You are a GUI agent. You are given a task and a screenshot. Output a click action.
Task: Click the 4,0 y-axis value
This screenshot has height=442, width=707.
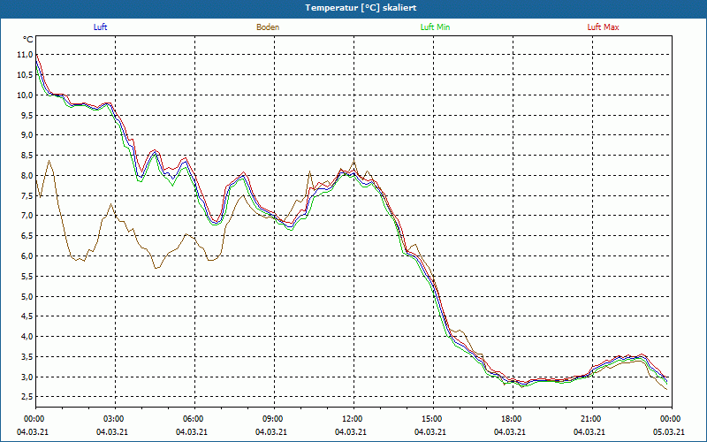click(27, 337)
